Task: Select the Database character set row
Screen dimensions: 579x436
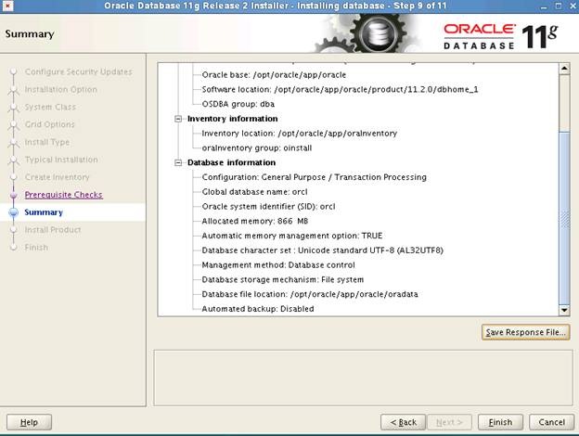Action: (x=322, y=250)
